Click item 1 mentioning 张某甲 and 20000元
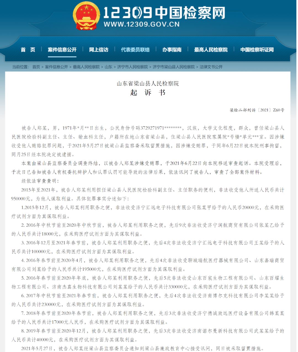 tap(148, 212)
